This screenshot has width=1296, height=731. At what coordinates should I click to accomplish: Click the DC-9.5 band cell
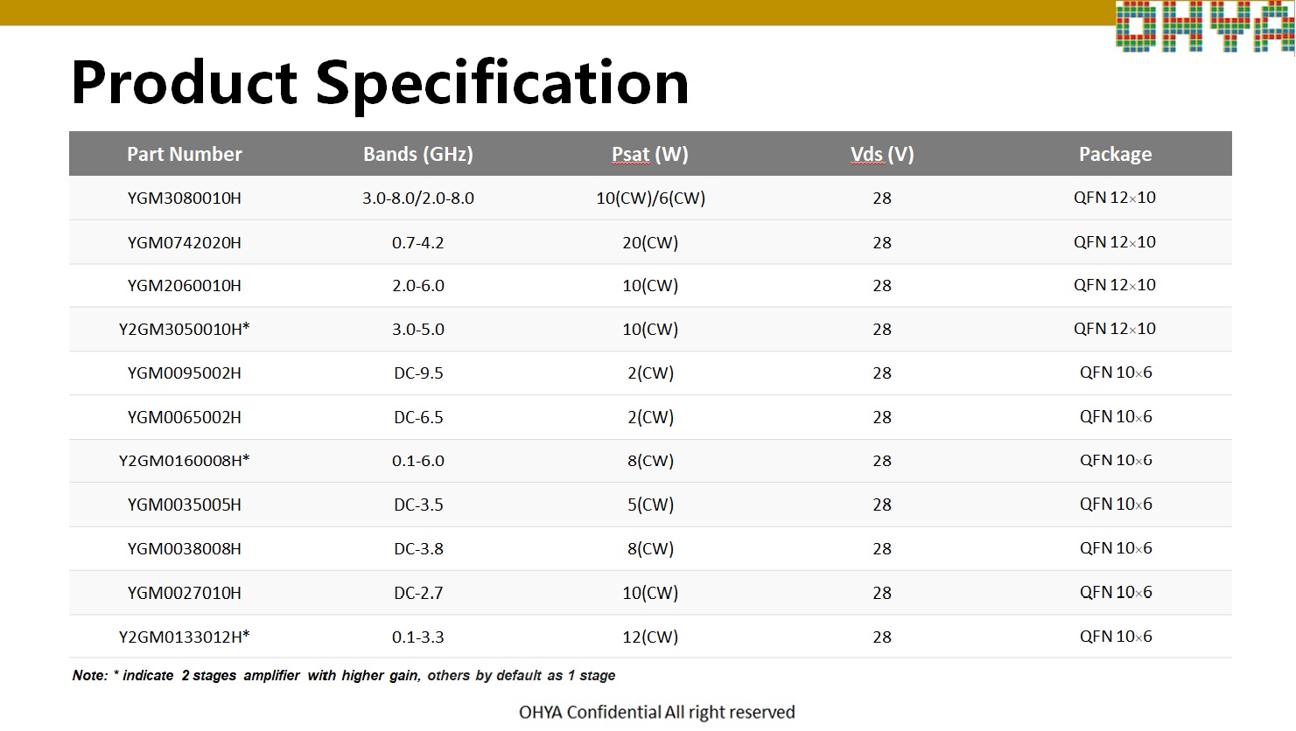click(418, 373)
